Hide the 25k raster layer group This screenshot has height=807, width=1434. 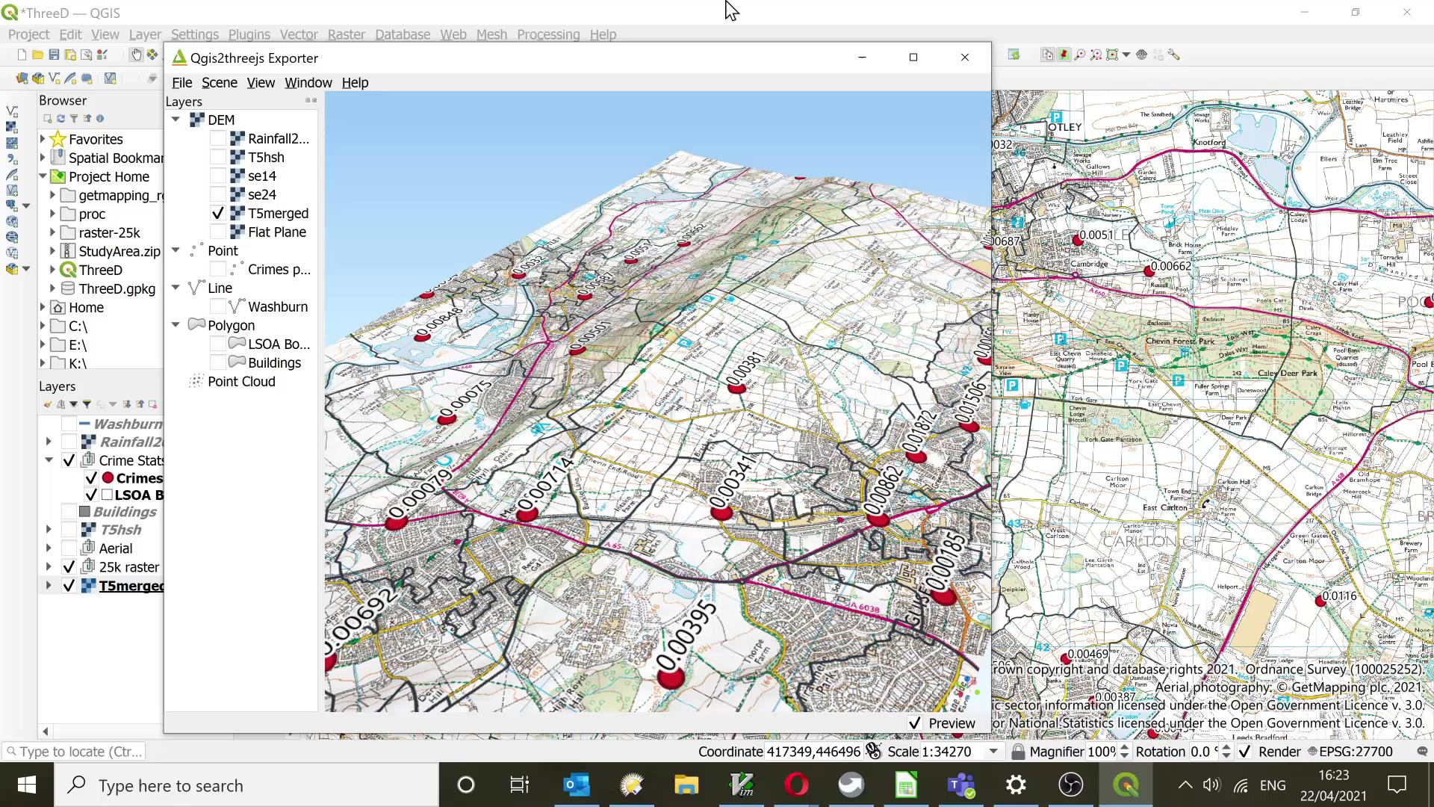69,566
